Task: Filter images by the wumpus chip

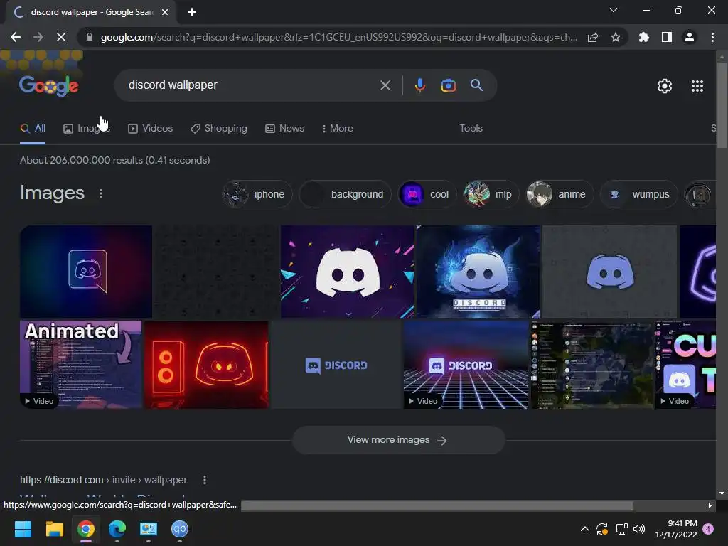Action: point(639,194)
